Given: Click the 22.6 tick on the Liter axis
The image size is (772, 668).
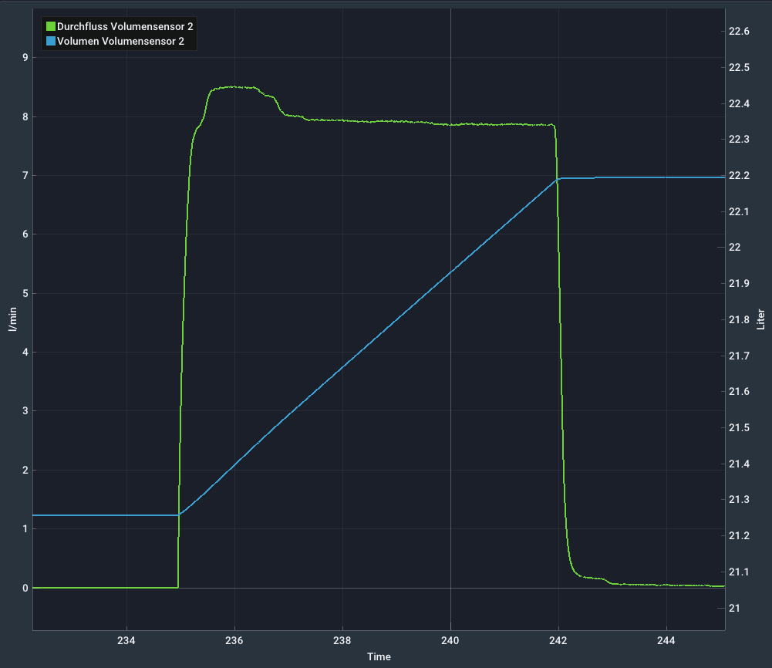Looking at the screenshot, I should pyautogui.click(x=739, y=32).
